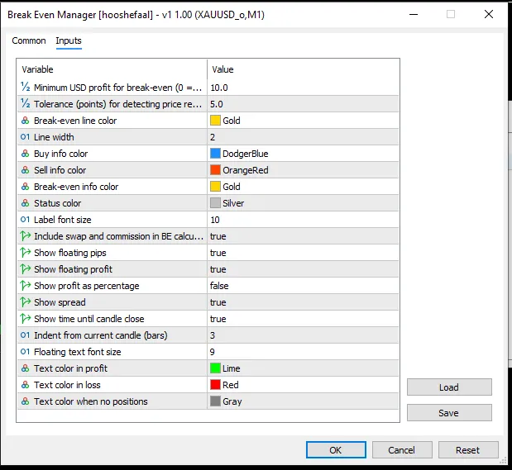
Task: Select the 'Status color' variable name
Action: point(57,203)
